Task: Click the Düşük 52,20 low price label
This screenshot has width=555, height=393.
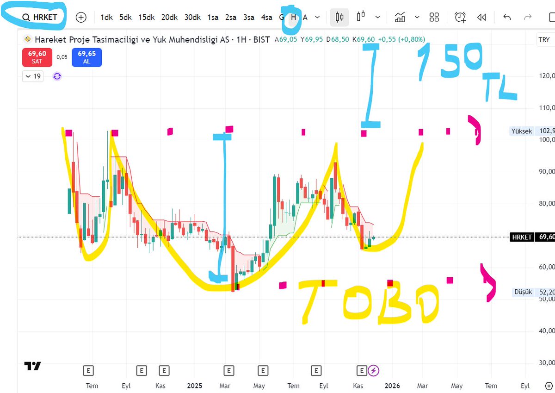Action: tap(534, 292)
